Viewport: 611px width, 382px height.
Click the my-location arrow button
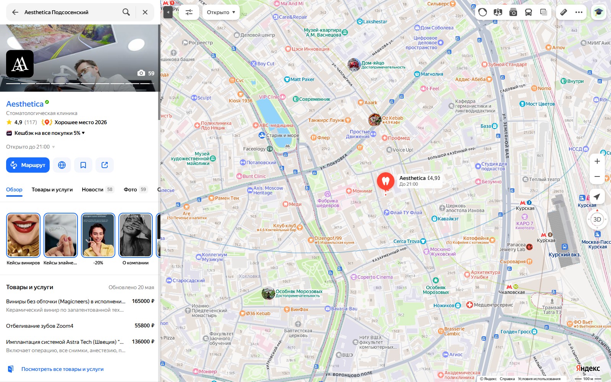597,196
